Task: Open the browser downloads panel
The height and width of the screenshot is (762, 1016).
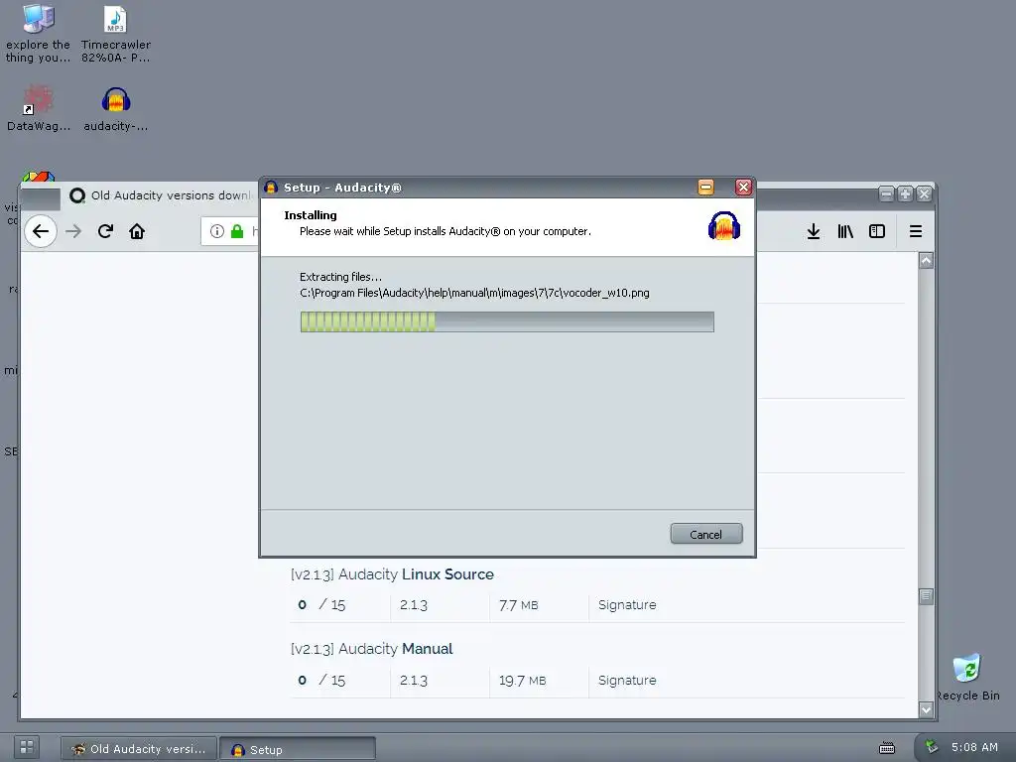Action: 814,231
